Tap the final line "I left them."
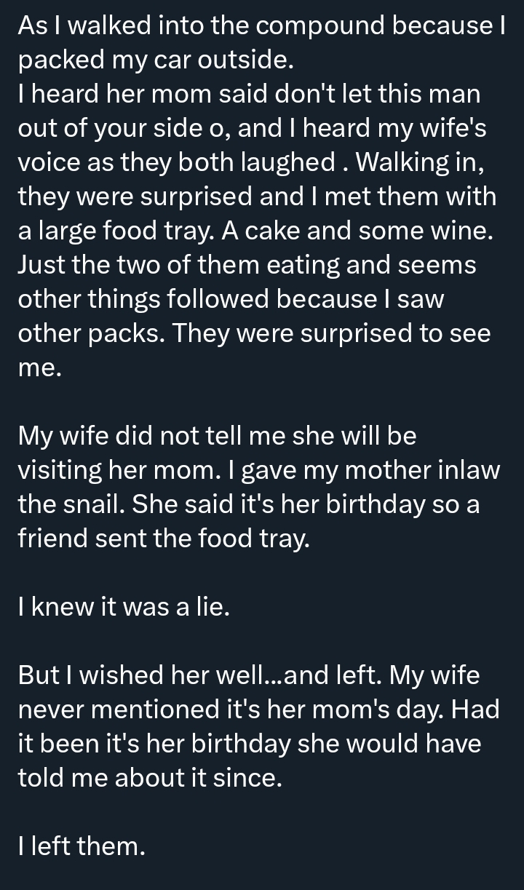The height and width of the screenshot is (890, 524). pos(82,846)
